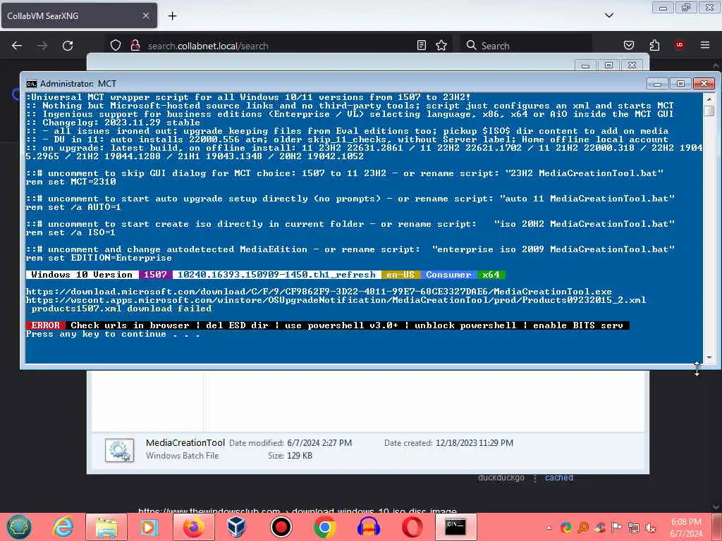Open Windows Media Player taskbar icon
The height and width of the screenshot is (541, 722).
(x=149, y=527)
